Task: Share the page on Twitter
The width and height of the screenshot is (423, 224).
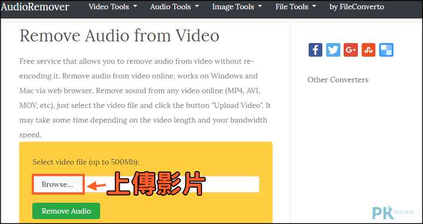Action: pos(333,50)
